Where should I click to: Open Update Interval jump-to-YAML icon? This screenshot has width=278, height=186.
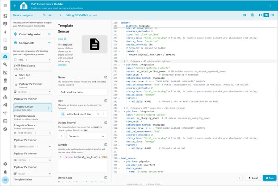(x=106, y=122)
